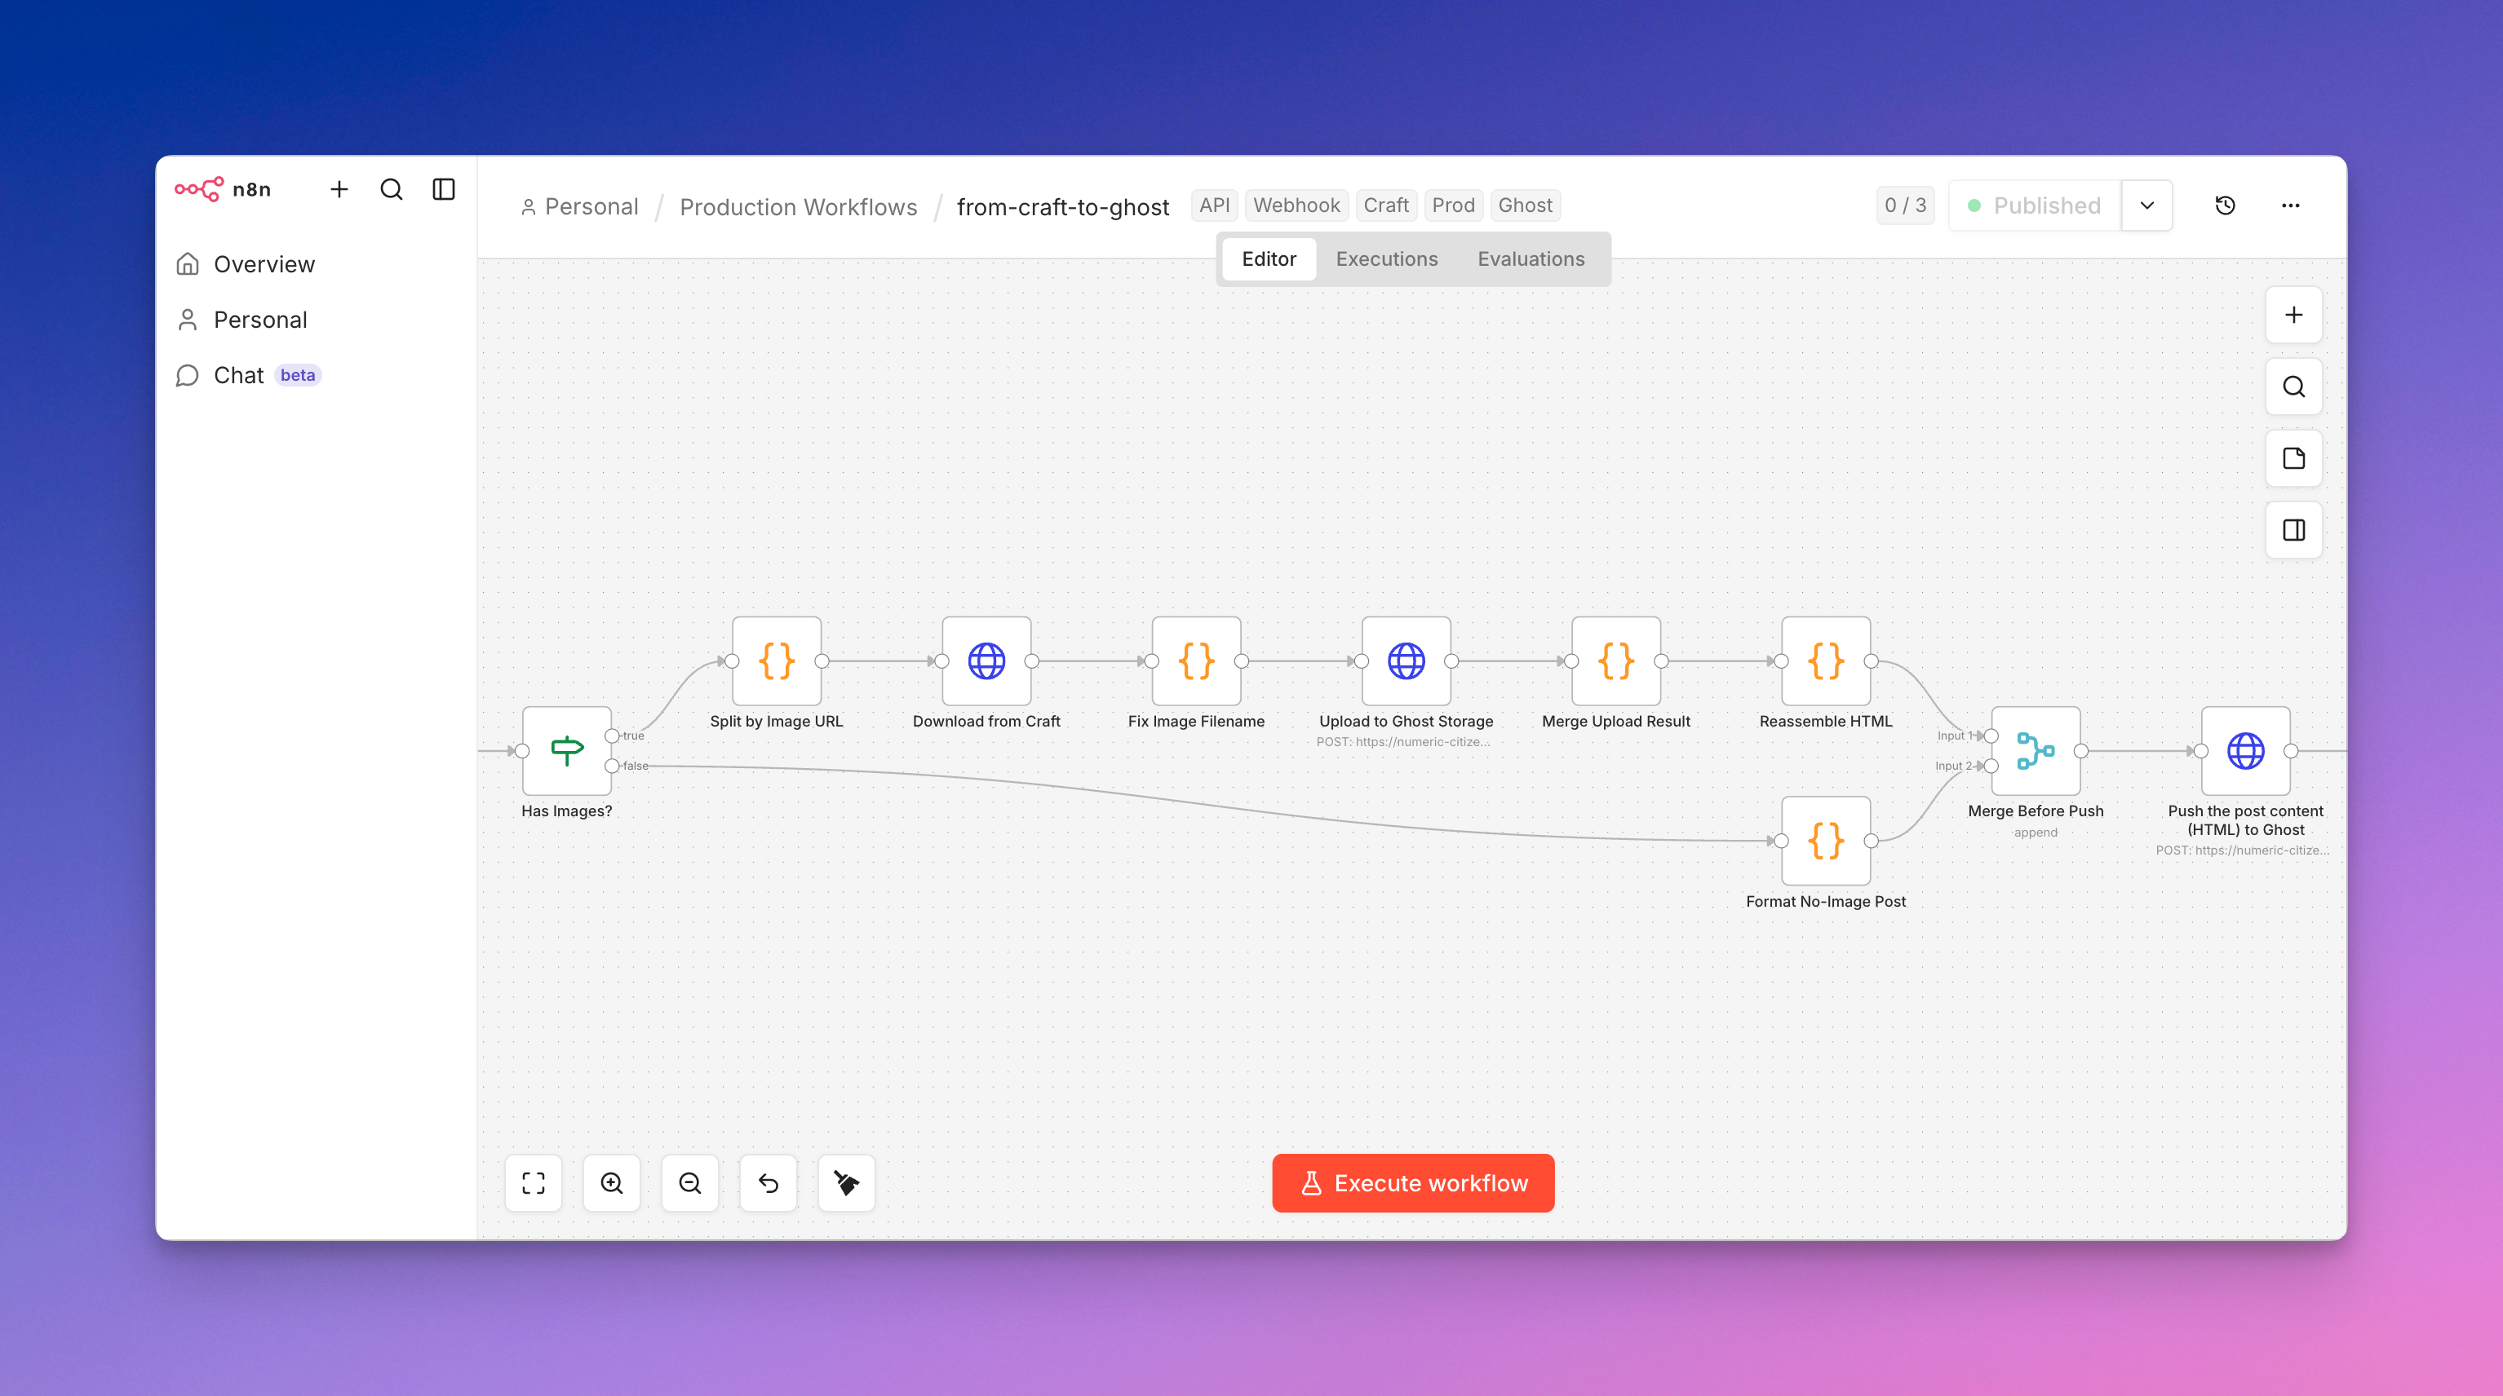Screen dimensions: 2503x1396
Task: Open the workflow version history icon
Action: (2225, 205)
